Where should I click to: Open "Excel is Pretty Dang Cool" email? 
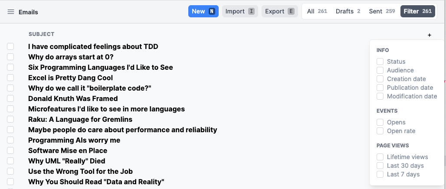70,78
